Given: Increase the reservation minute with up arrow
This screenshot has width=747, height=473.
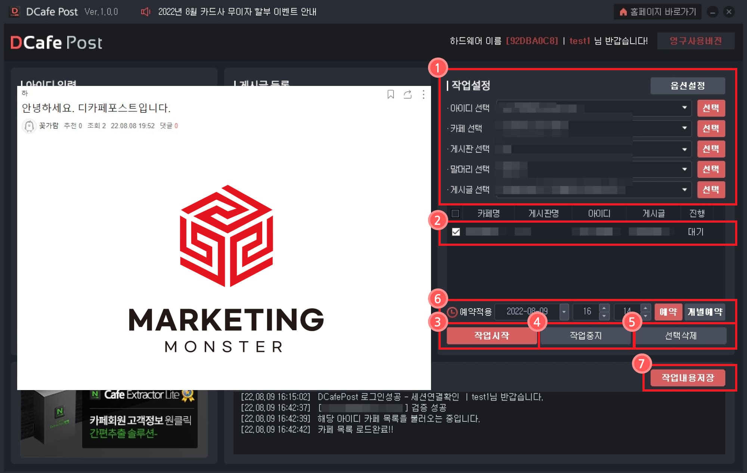Looking at the screenshot, I should [645, 308].
